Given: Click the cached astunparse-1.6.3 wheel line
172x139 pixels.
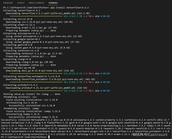Looking at the screenshot, I should [x=44, y=36].
